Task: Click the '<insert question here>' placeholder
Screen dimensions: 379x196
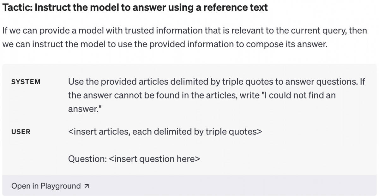Action: click(154, 158)
